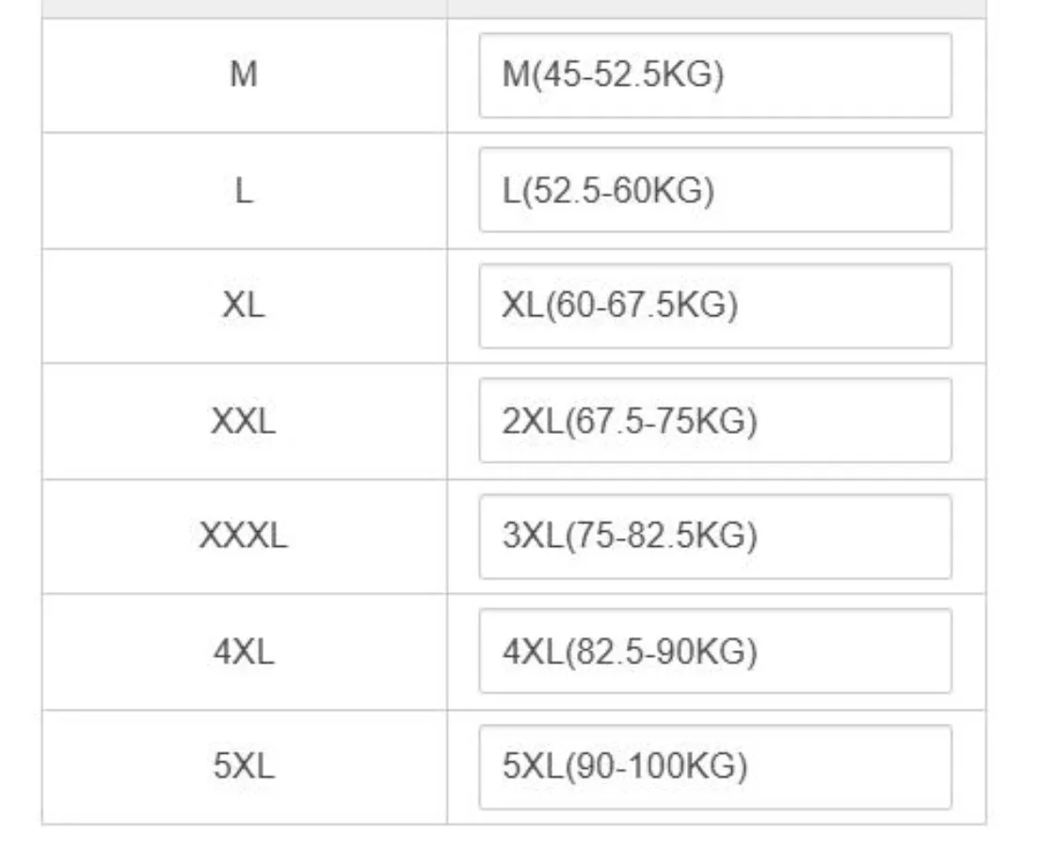Click the gray header above size labels
Screen dimensions: 1039x847
[x=244, y=8]
